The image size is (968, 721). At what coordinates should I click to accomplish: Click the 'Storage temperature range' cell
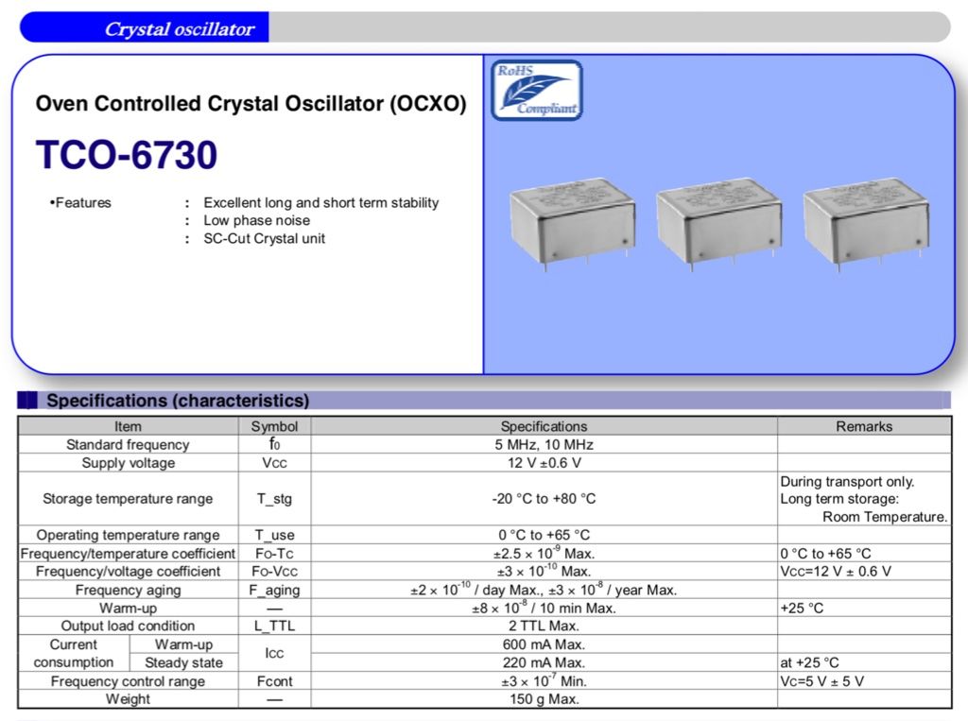click(x=128, y=499)
